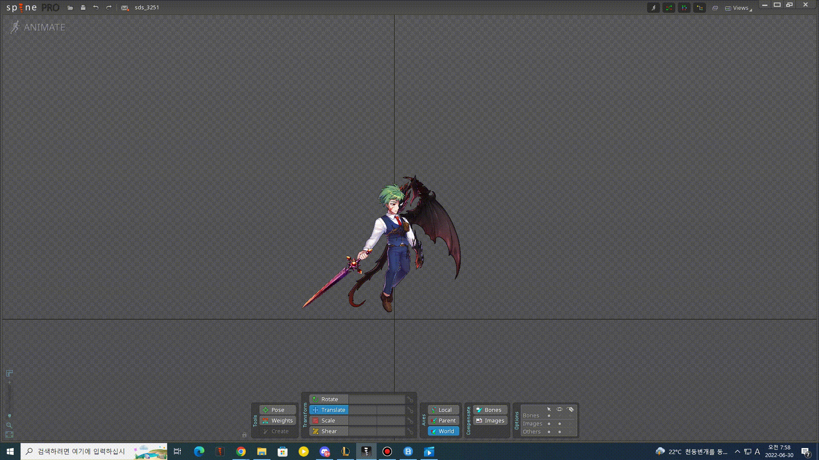Set axes to World

coord(444,431)
